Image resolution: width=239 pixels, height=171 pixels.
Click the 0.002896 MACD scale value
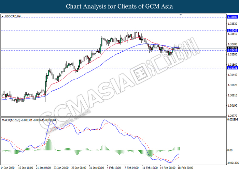point(232,120)
